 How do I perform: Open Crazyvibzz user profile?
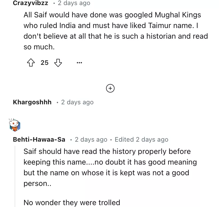click(x=30, y=3)
